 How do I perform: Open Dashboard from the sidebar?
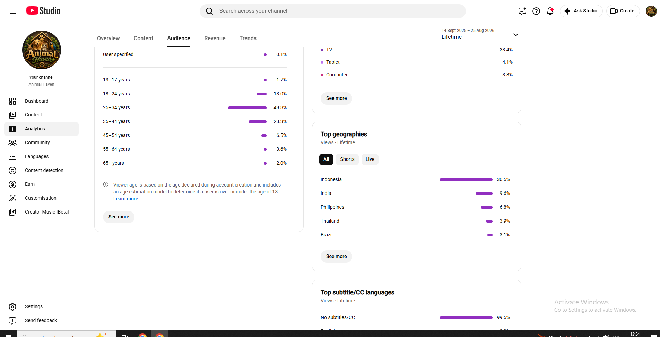pyautogui.click(x=42, y=101)
